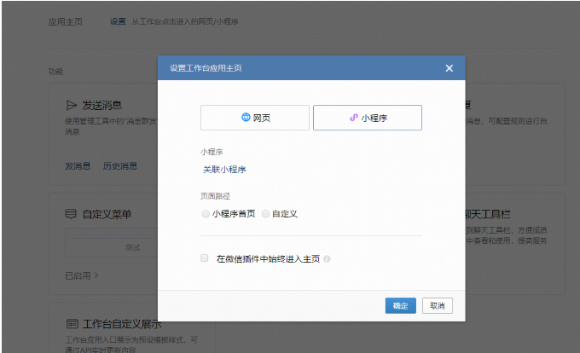
Task: Click the 自定义菜单 icon
Action: [x=72, y=214]
